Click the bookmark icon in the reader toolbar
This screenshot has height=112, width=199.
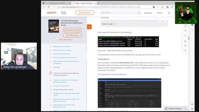click(186, 26)
